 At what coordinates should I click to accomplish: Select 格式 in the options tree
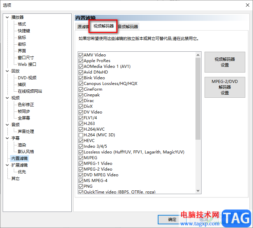coord(22,24)
